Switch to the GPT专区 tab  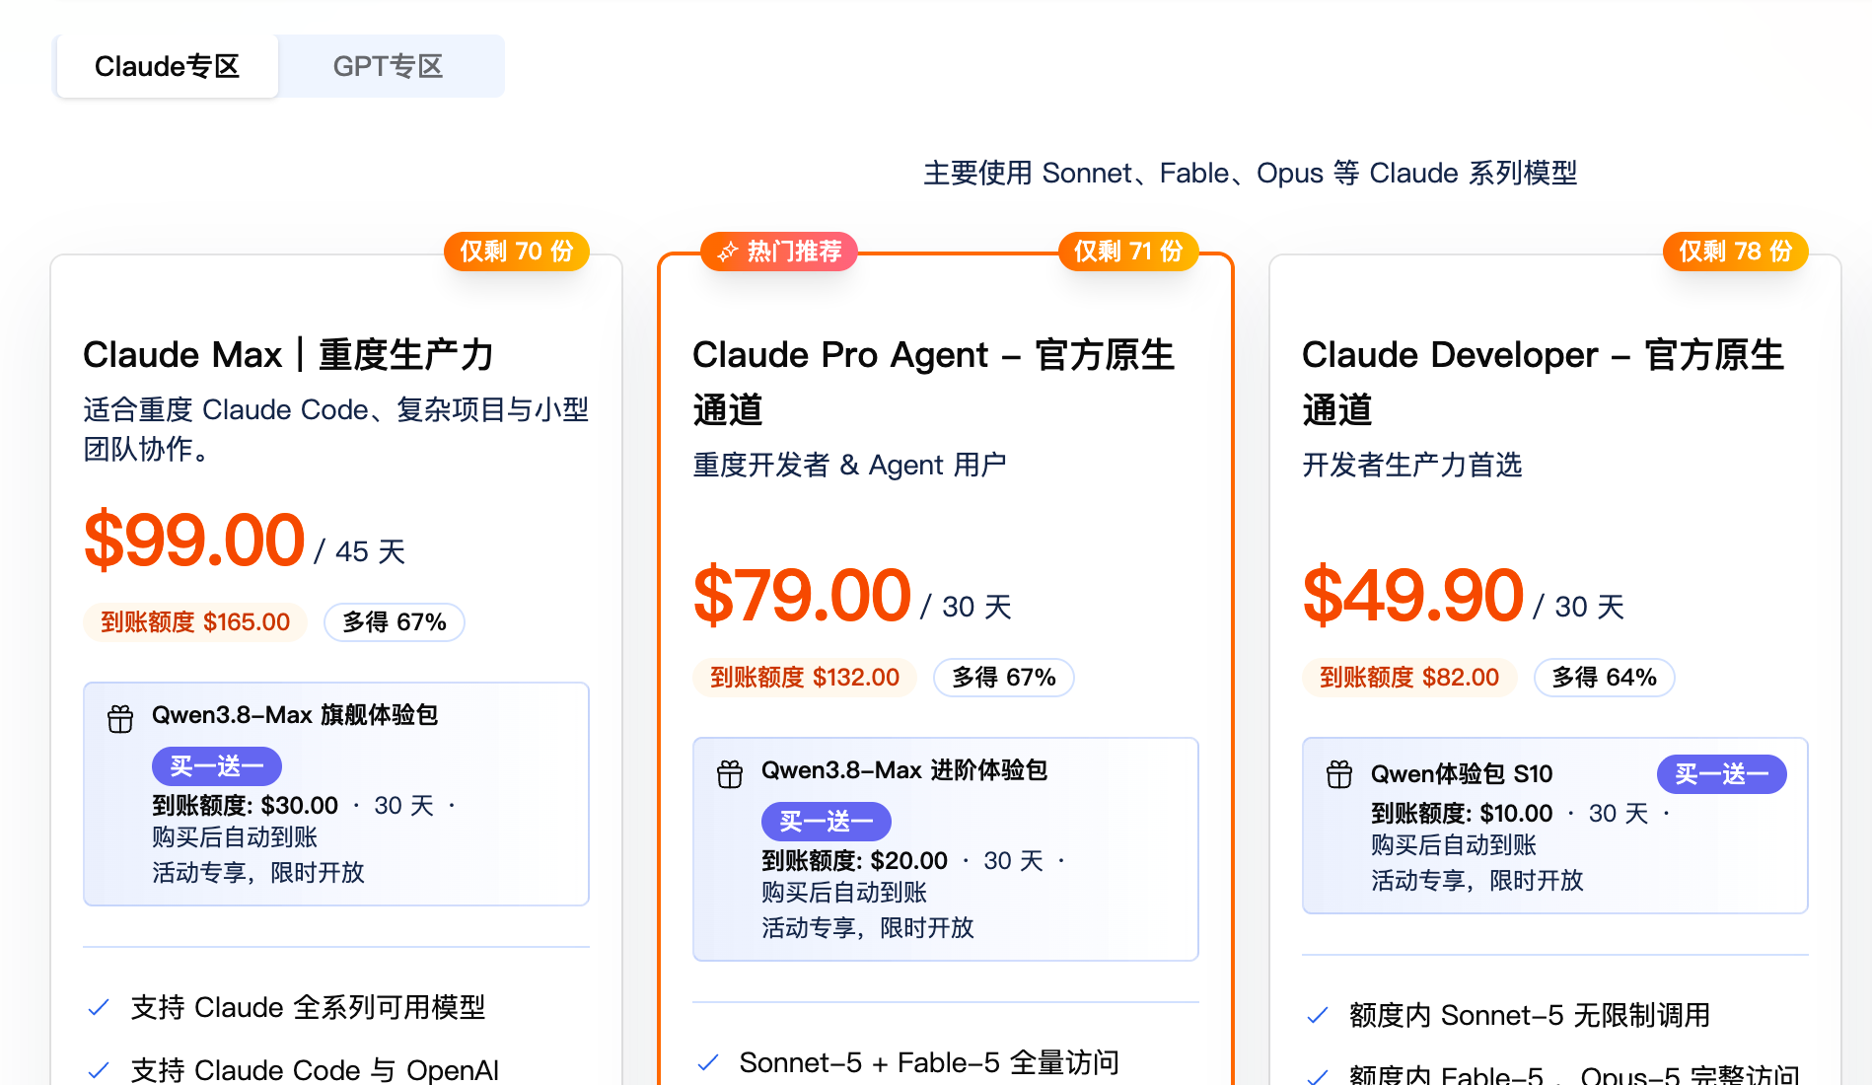pos(389,66)
